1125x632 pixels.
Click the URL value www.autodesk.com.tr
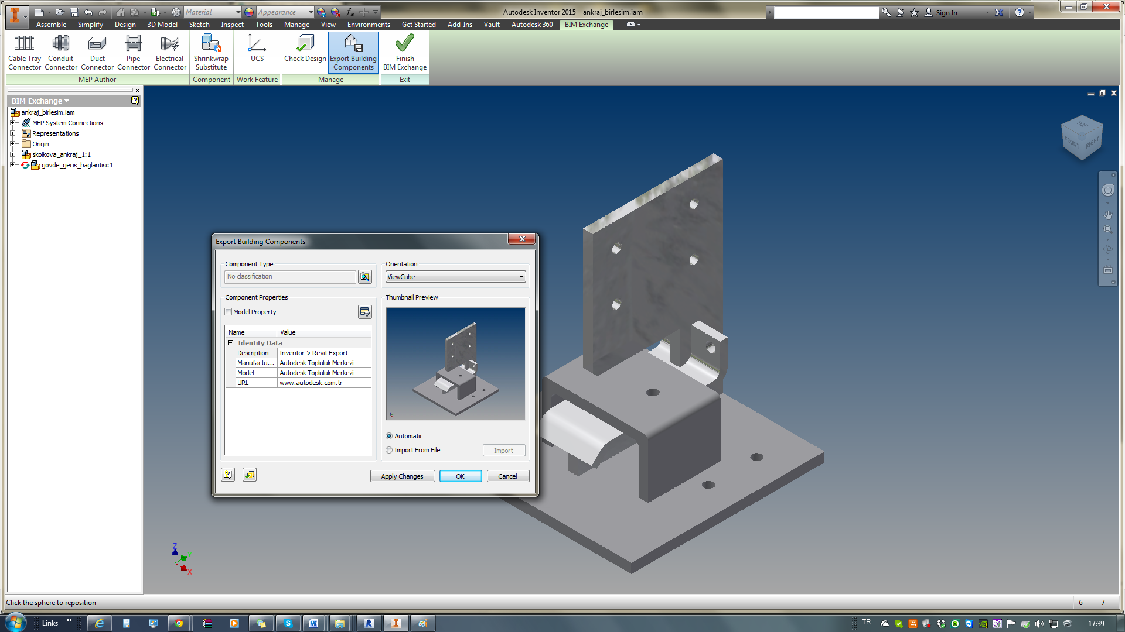[324, 383]
